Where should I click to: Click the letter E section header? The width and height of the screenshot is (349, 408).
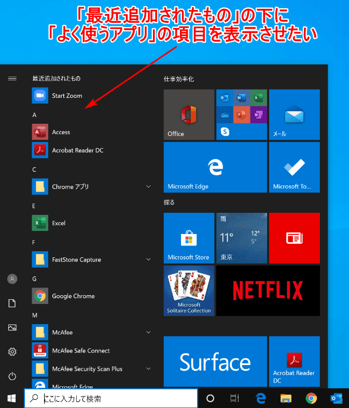(x=34, y=206)
